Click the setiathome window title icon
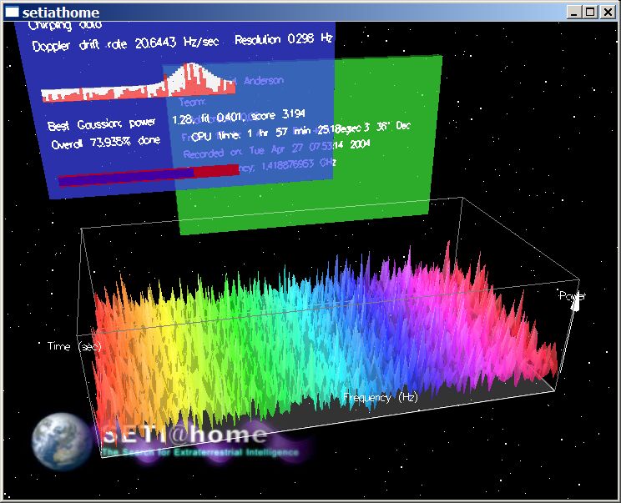Image resolution: width=621 pixels, height=503 pixels. point(12,13)
